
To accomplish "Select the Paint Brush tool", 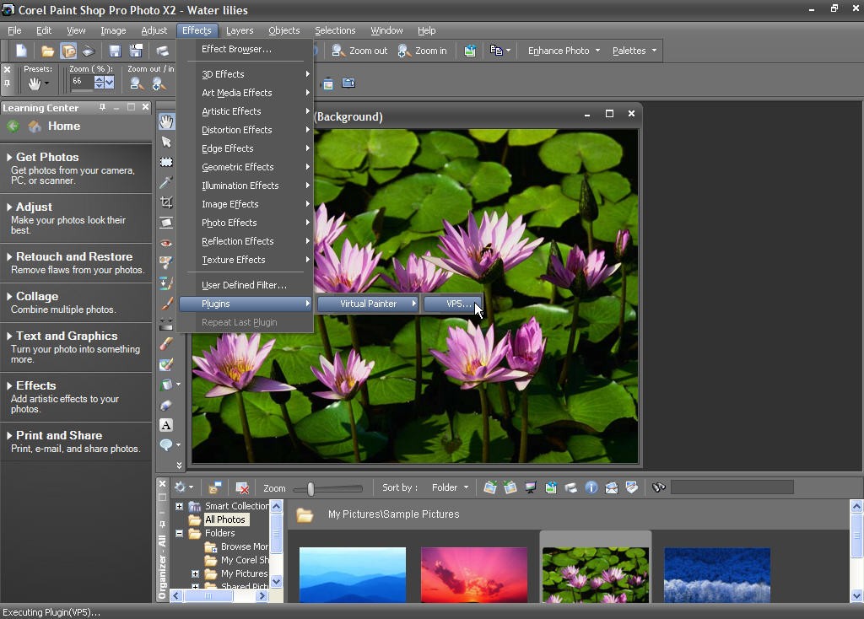I will (x=166, y=304).
